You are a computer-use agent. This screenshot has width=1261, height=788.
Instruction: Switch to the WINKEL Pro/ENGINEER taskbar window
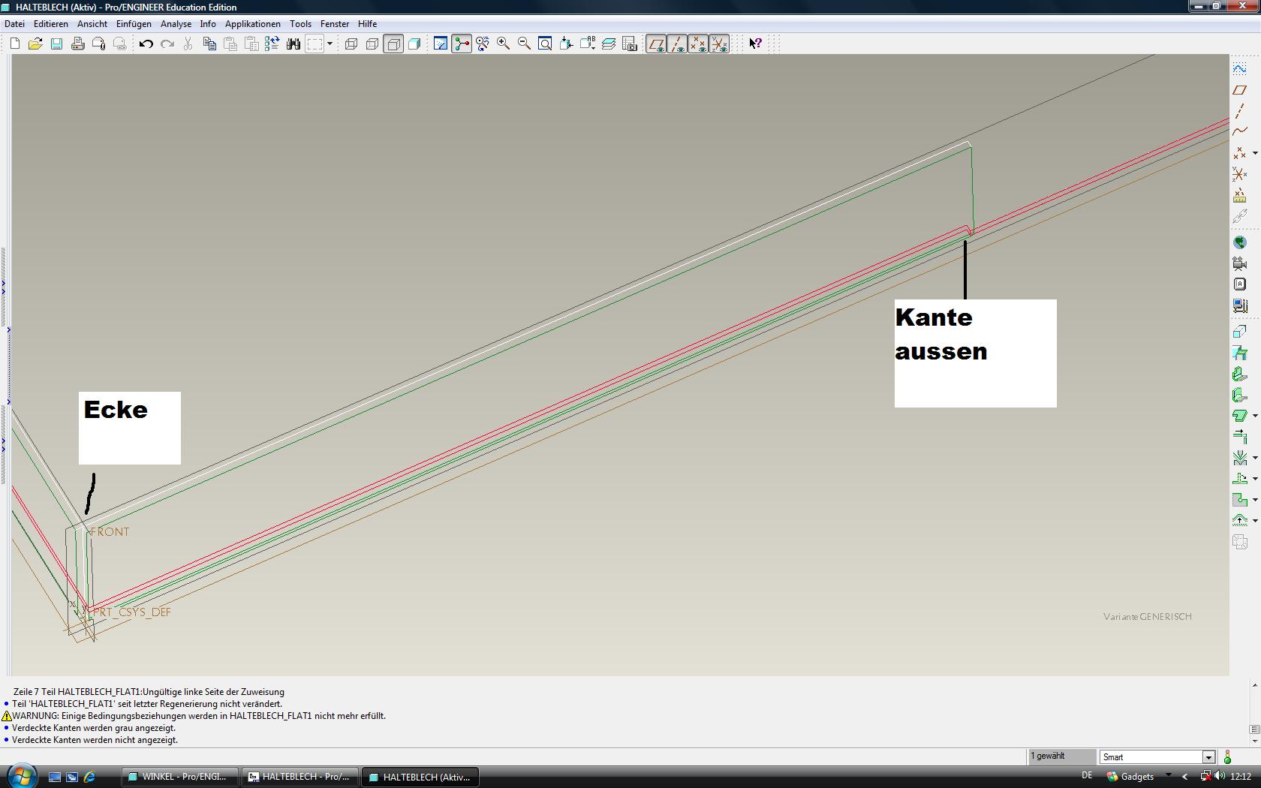(x=179, y=777)
